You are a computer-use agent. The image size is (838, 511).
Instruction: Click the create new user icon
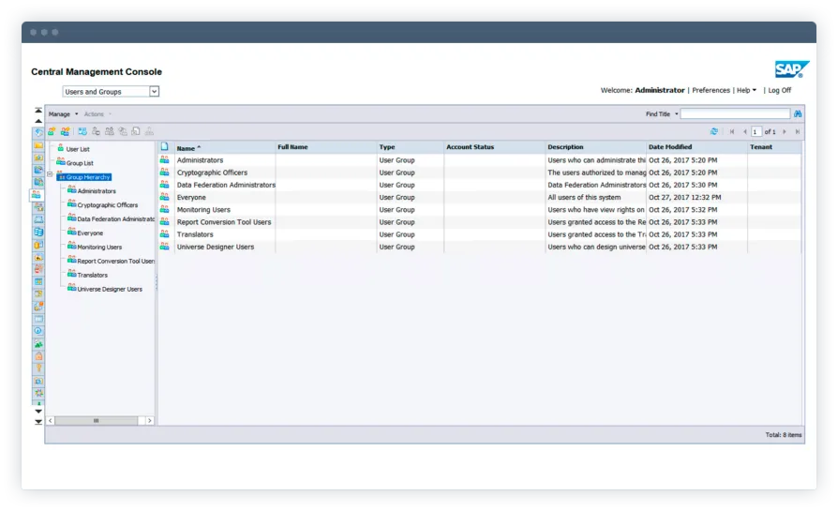click(x=52, y=131)
